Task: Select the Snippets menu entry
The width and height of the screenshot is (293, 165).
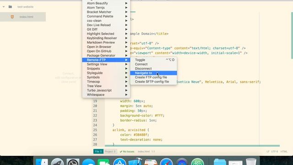Action: coord(106,68)
